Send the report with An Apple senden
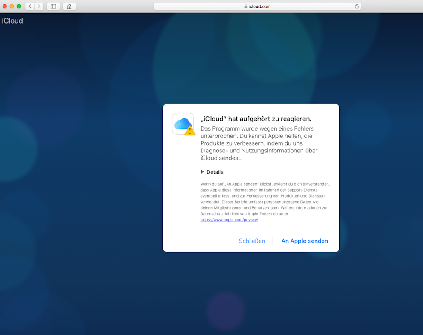Viewport: 423px width, 335px height. [x=305, y=241]
